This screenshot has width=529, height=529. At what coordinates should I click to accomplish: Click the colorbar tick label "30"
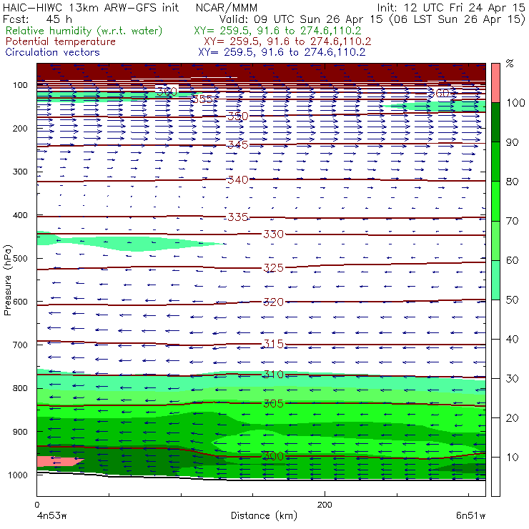click(512, 379)
